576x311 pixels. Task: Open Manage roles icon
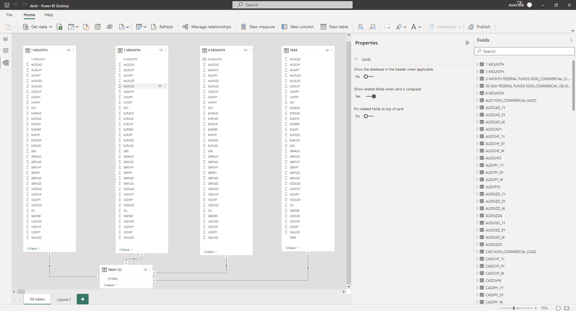click(361, 27)
